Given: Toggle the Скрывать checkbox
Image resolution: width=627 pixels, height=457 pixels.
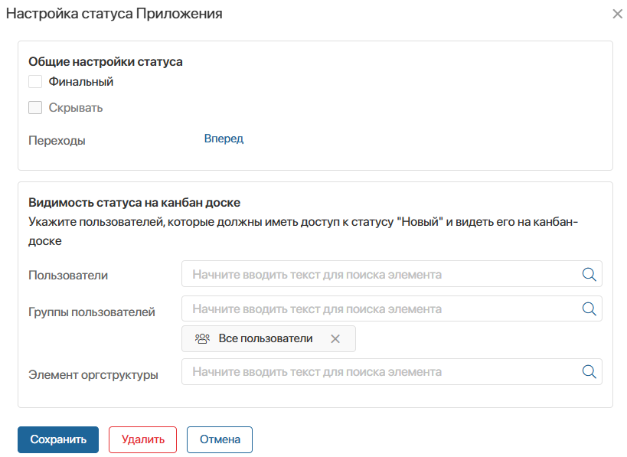Looking at the screenshot, I should click(35, 108).
